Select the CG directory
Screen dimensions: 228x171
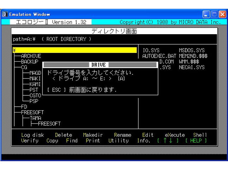[x=24, y=67]
